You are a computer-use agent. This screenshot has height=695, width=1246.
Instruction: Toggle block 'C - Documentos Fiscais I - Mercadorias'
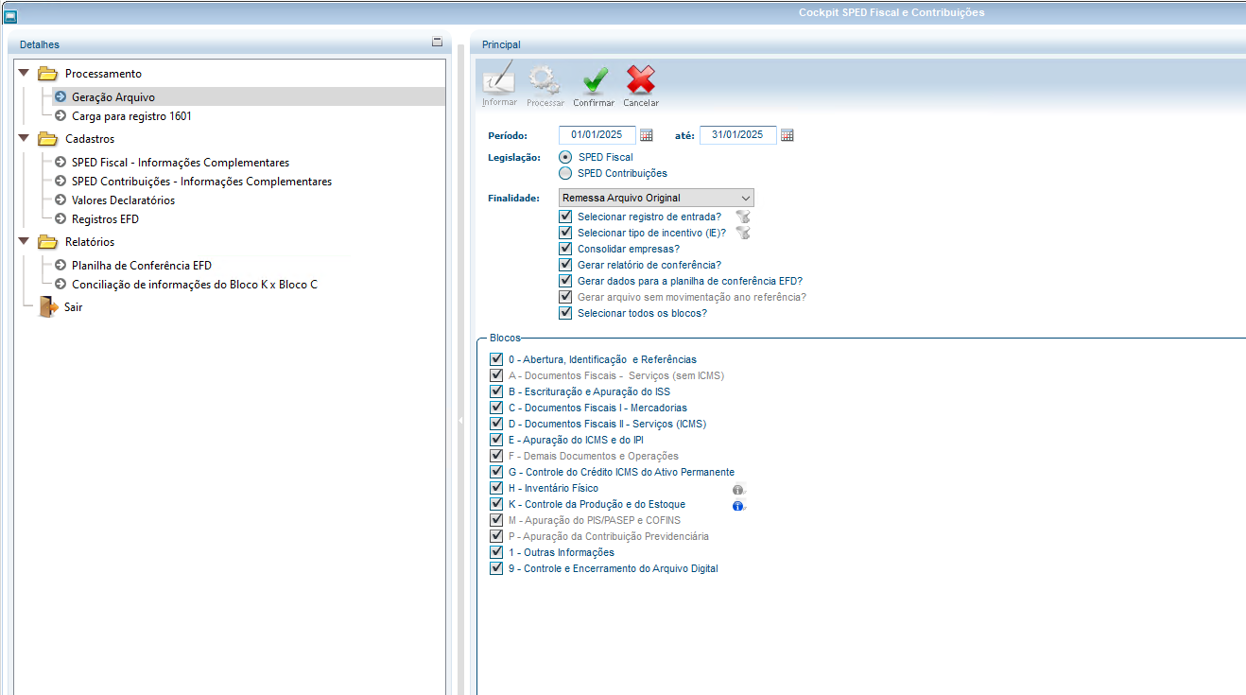496,408
